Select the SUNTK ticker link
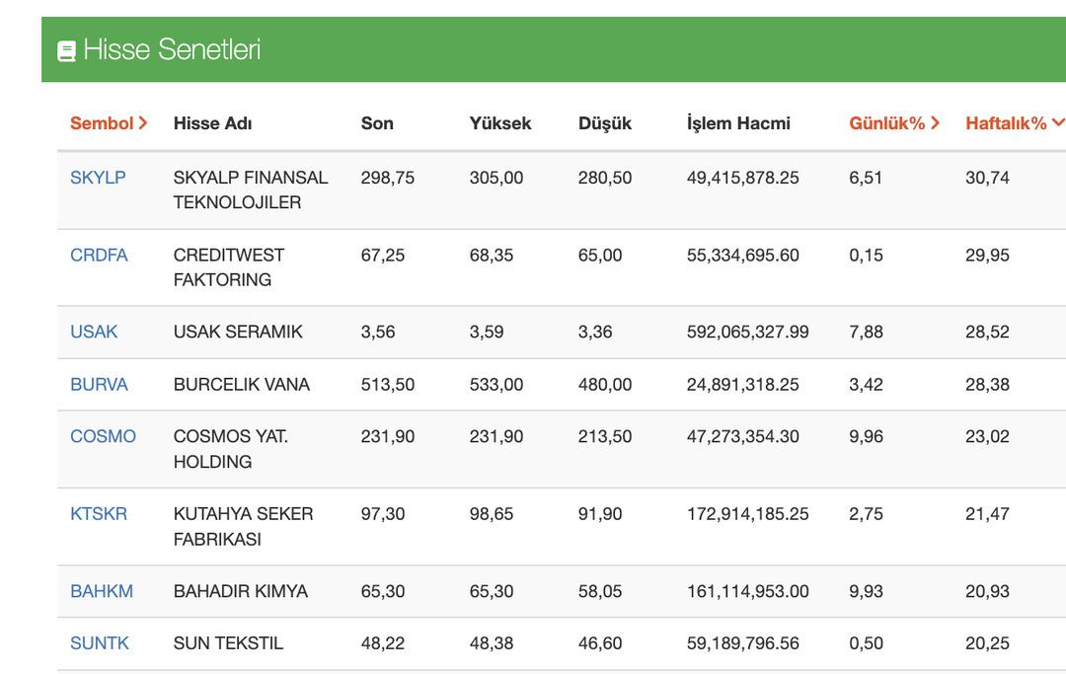Viewport: 1066px width, 674px height. pos(100,643)
